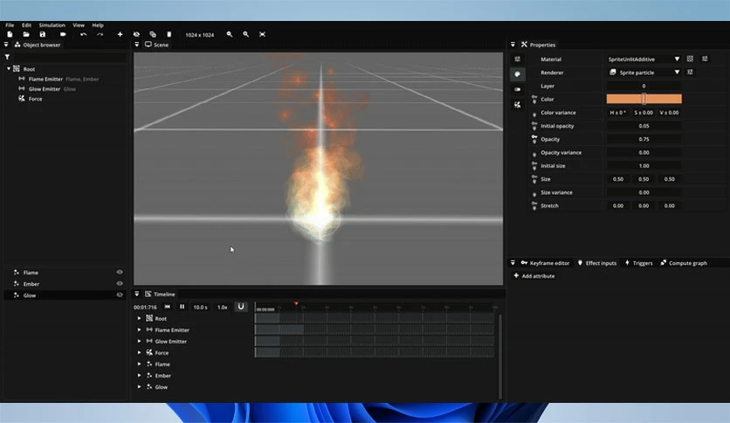Click the 1.0x playback speed field
The width and height of the screenshot is (730, 423).
pos(223,307)
